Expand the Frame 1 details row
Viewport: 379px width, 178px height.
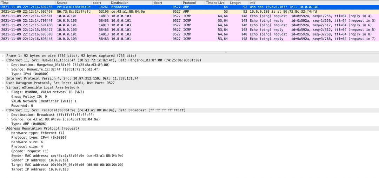(x=3, y=55)
